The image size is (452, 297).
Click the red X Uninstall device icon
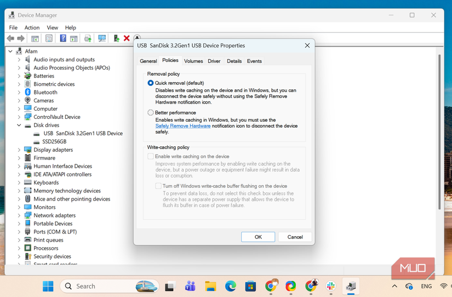pos(127,38)
